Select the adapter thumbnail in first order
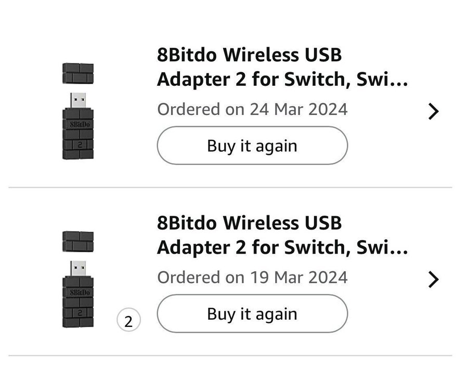The width and height of the screenshot is (468, 368). point(78,111)
